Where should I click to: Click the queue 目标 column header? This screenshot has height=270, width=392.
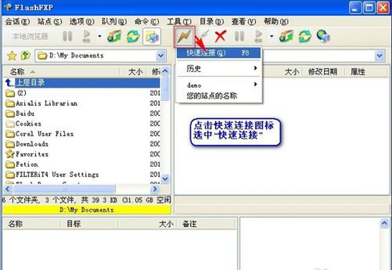point(89,224)
